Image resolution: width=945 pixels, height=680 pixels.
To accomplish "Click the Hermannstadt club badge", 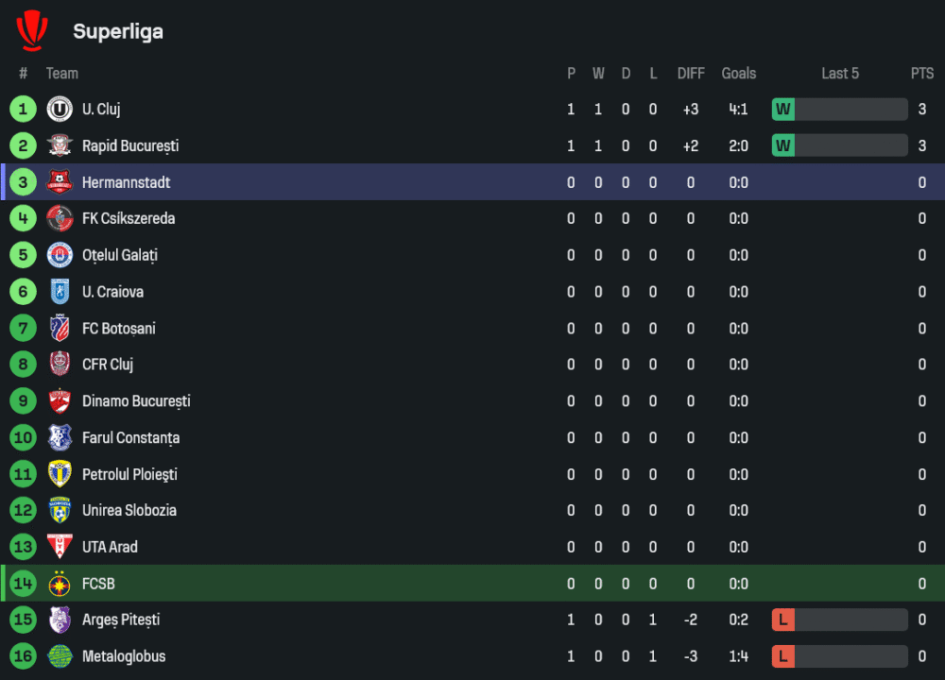I will click(x=60, y=182).
